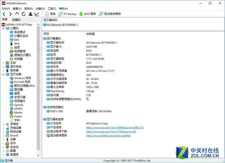This screenshot has width=225, height=163.
Task: Open the 收藏(O) menu
Action: (x=40, y=9)
